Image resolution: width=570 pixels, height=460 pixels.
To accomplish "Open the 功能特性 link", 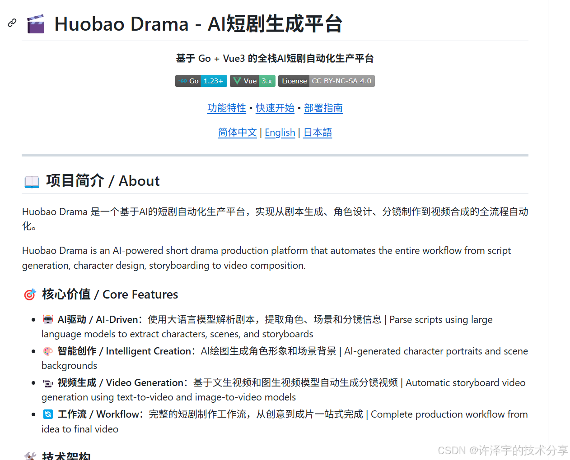I will pos(226,108).
